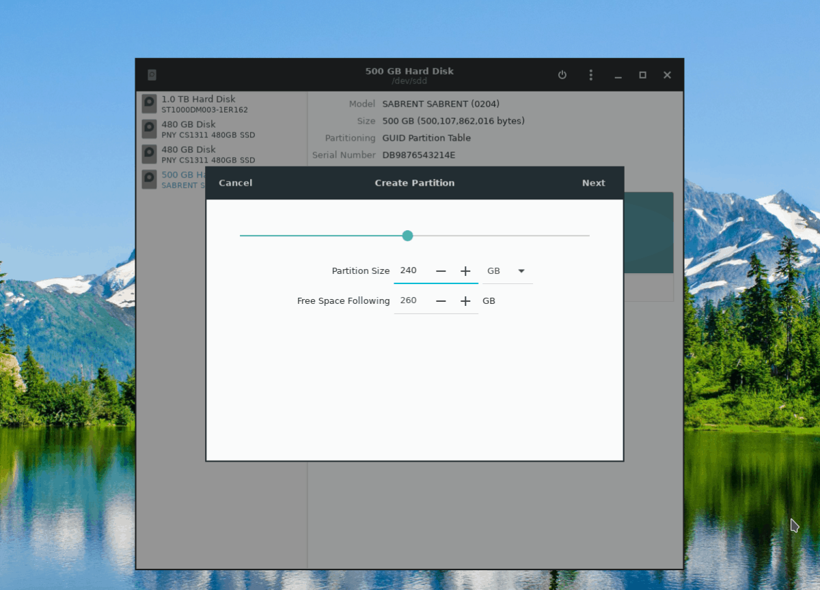Viewport: 820px width, 590px height.
Task: Open the app menu with three vertical dots
Action: tap(590, 75)
